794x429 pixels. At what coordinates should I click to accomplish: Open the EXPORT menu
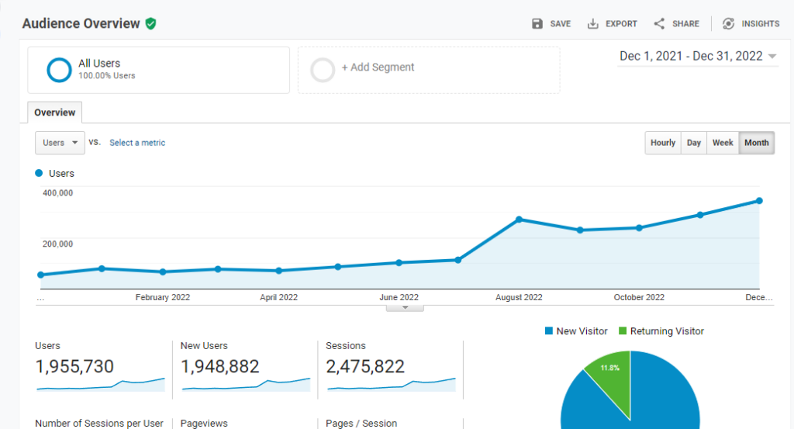point(613,24)
